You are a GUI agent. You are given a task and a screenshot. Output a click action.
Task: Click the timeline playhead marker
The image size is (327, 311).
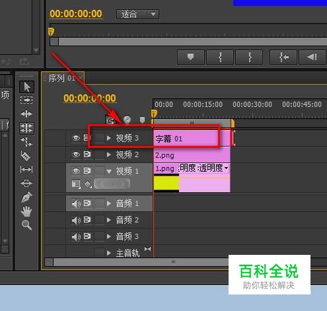click(154, 114)
